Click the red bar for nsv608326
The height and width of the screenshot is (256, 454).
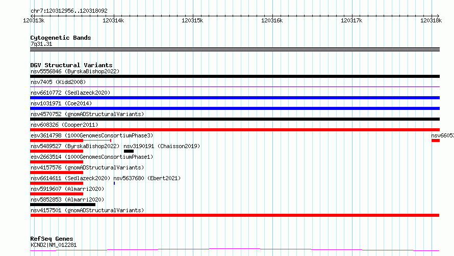[x=235, y=130]
